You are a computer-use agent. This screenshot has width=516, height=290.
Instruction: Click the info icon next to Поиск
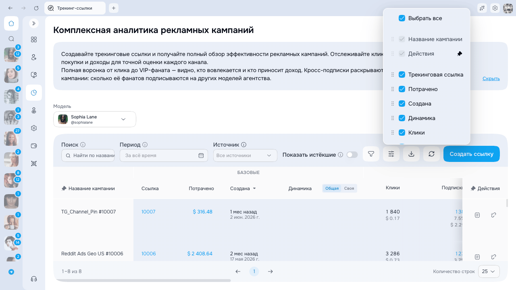pos(83,145)
